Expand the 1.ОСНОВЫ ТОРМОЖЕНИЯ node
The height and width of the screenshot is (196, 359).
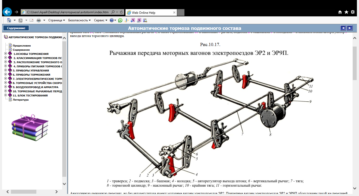(6, 54)
